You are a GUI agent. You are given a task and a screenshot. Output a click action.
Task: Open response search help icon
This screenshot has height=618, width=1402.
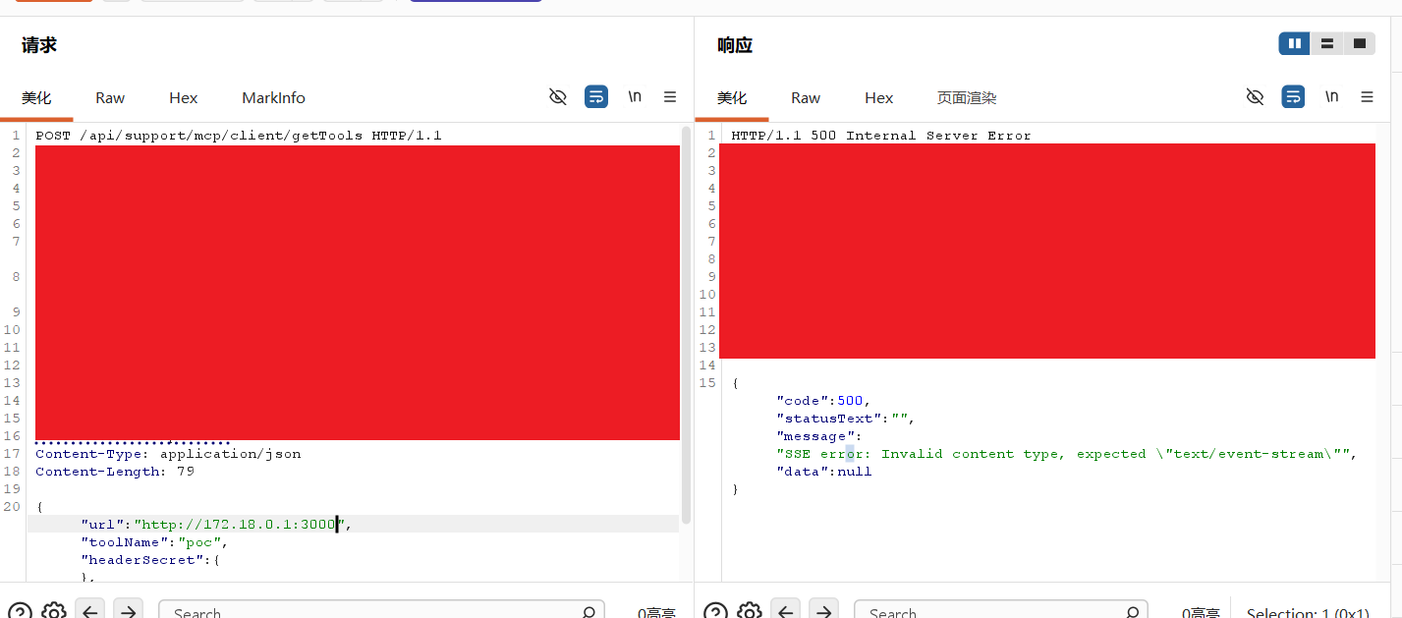[x=715, y=612]
